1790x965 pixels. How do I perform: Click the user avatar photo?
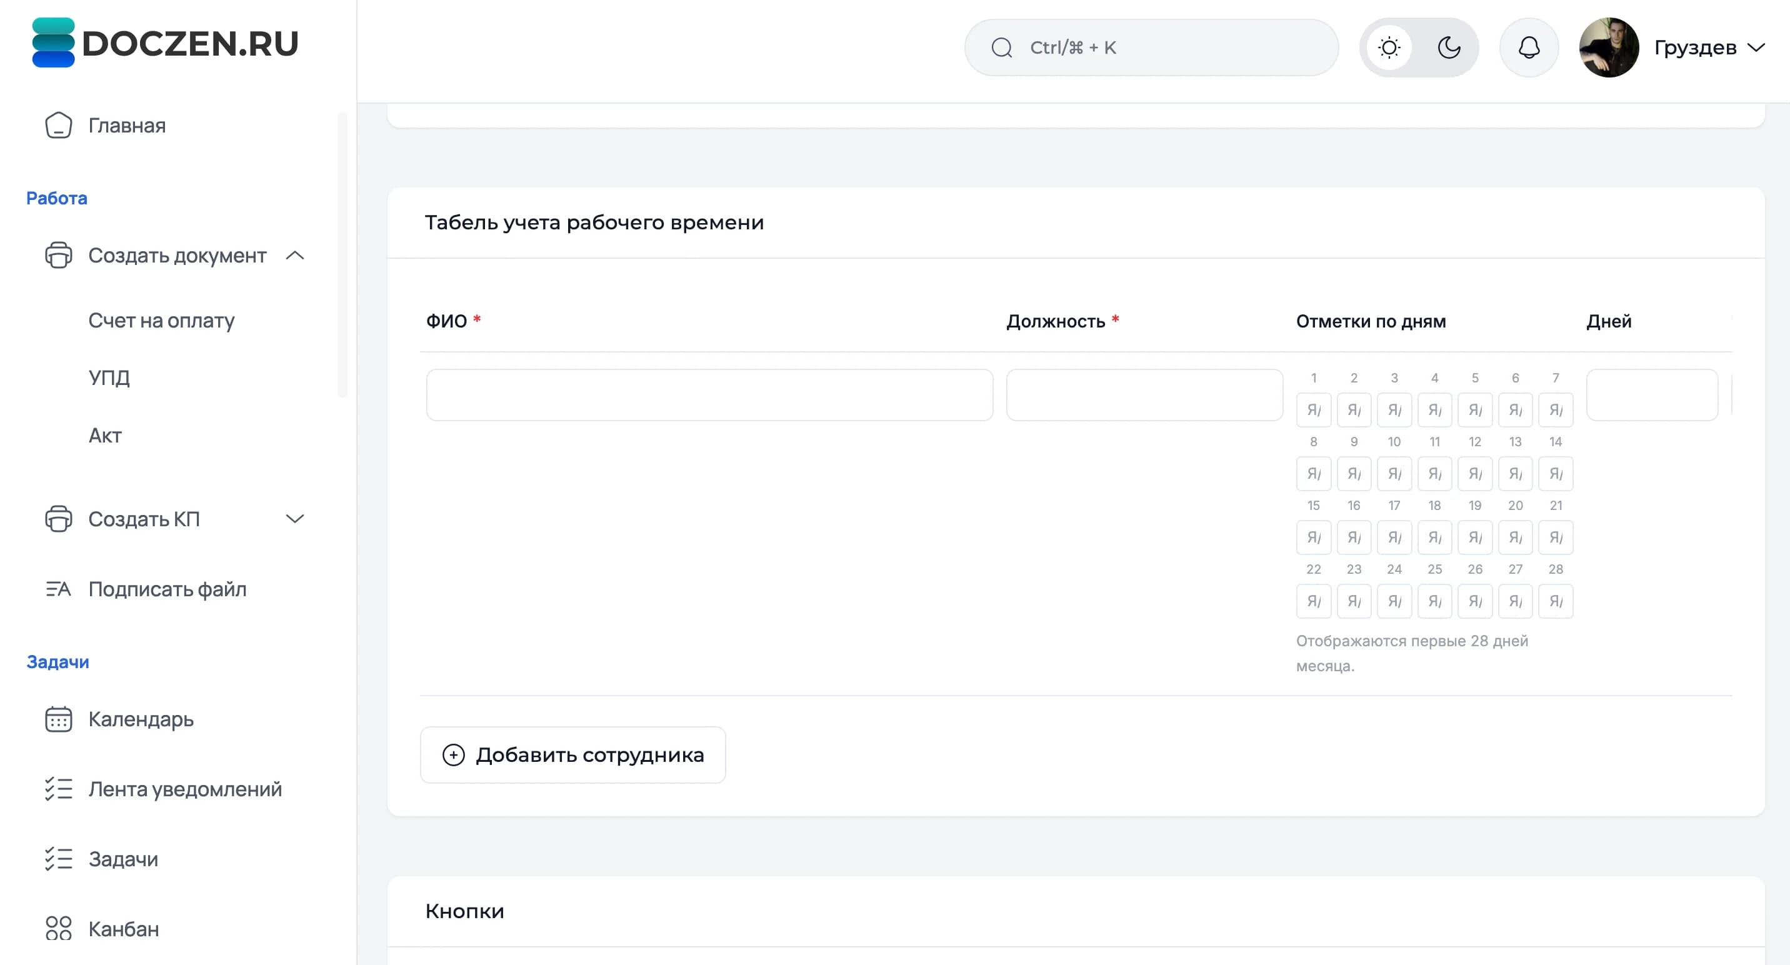[1609, 47]
